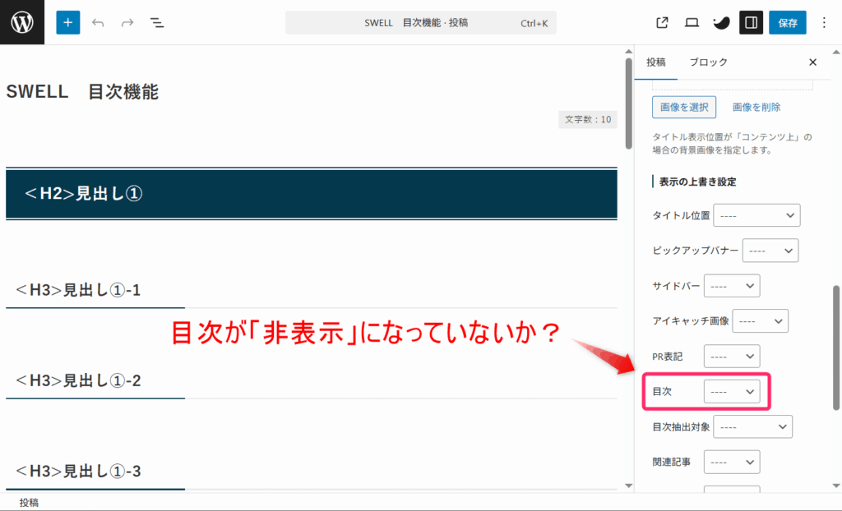Viewport: 842px width, 511px height.
Task: Switch to the 投稿 tab
Action: pos(655,62)
